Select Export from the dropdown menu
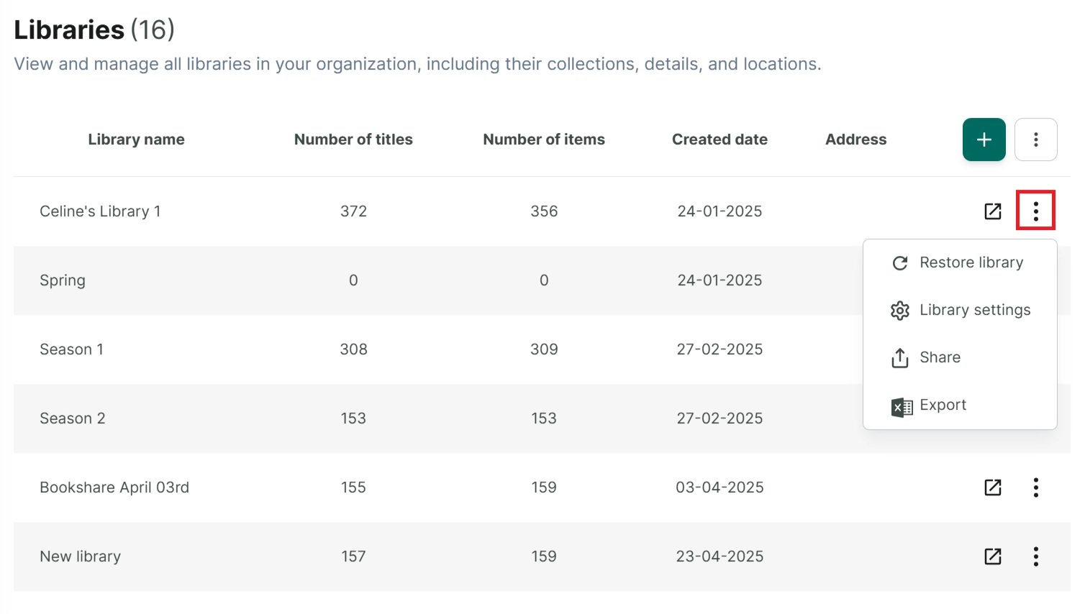The width and height of the screenshot is (1085, 614). pos(960,405)
